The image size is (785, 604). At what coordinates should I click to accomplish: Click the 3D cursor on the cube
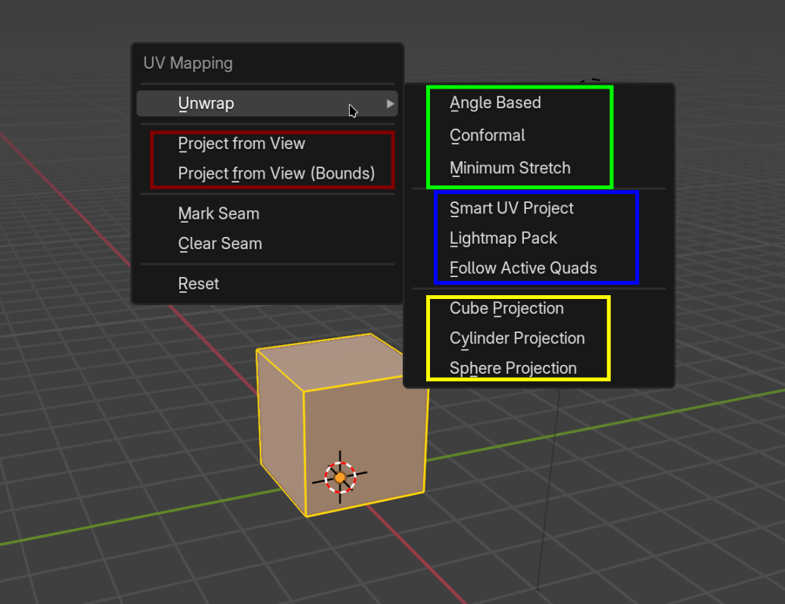click(340, 477)
